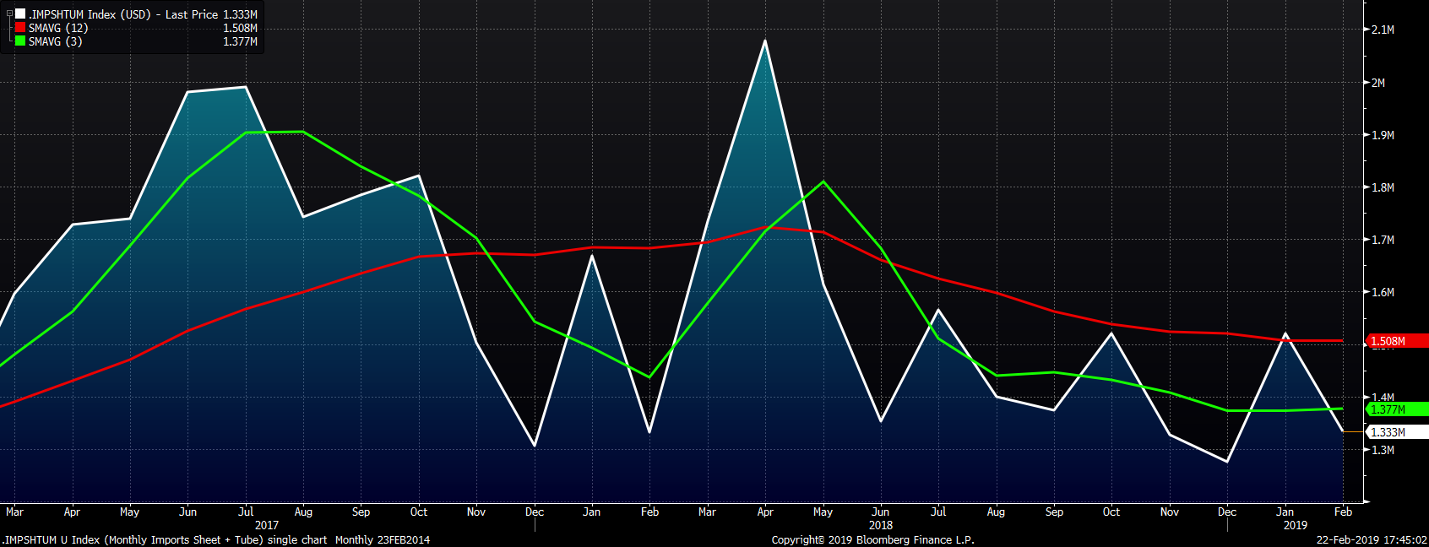Click the 2017 year label on time axis
Viewport: 1429px width, 547px height.
pos(266,525)
